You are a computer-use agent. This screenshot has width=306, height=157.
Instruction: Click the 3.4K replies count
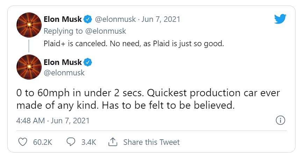point(88,142)
